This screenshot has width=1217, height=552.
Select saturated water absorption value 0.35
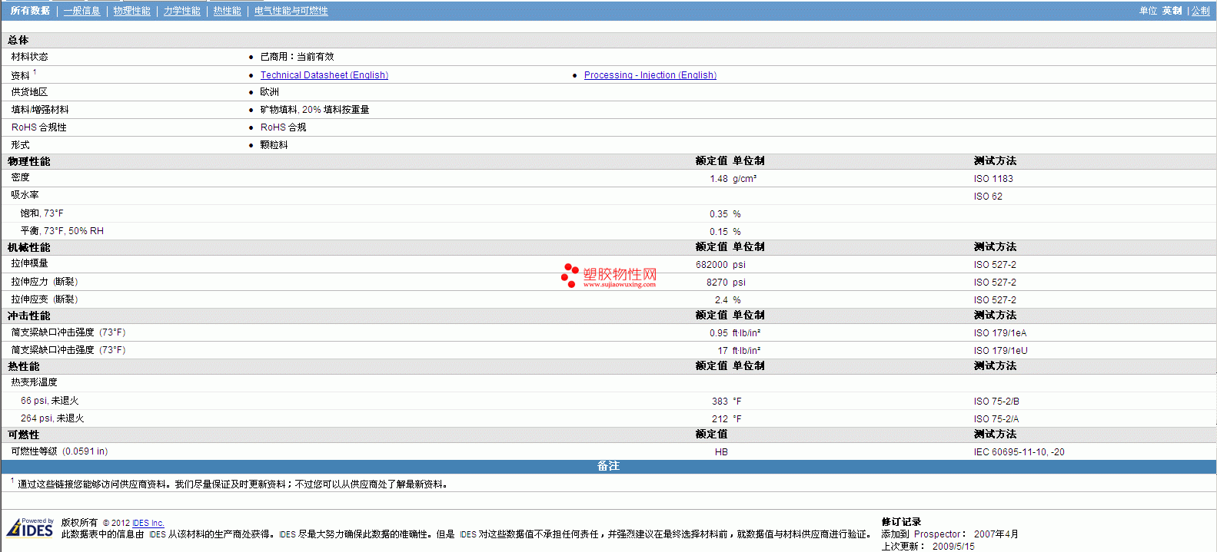719,214
